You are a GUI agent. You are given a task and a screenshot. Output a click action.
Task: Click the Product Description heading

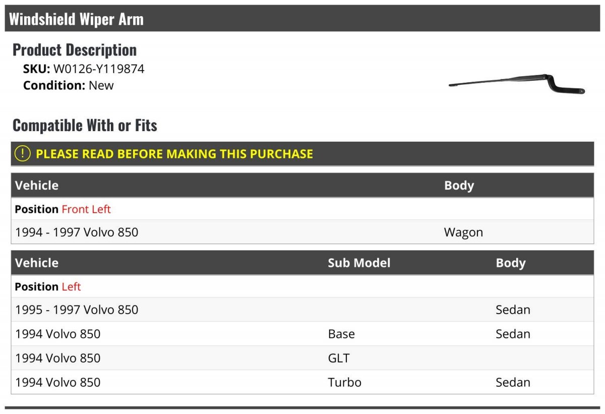pyautogui.click(x=75, y=49)
